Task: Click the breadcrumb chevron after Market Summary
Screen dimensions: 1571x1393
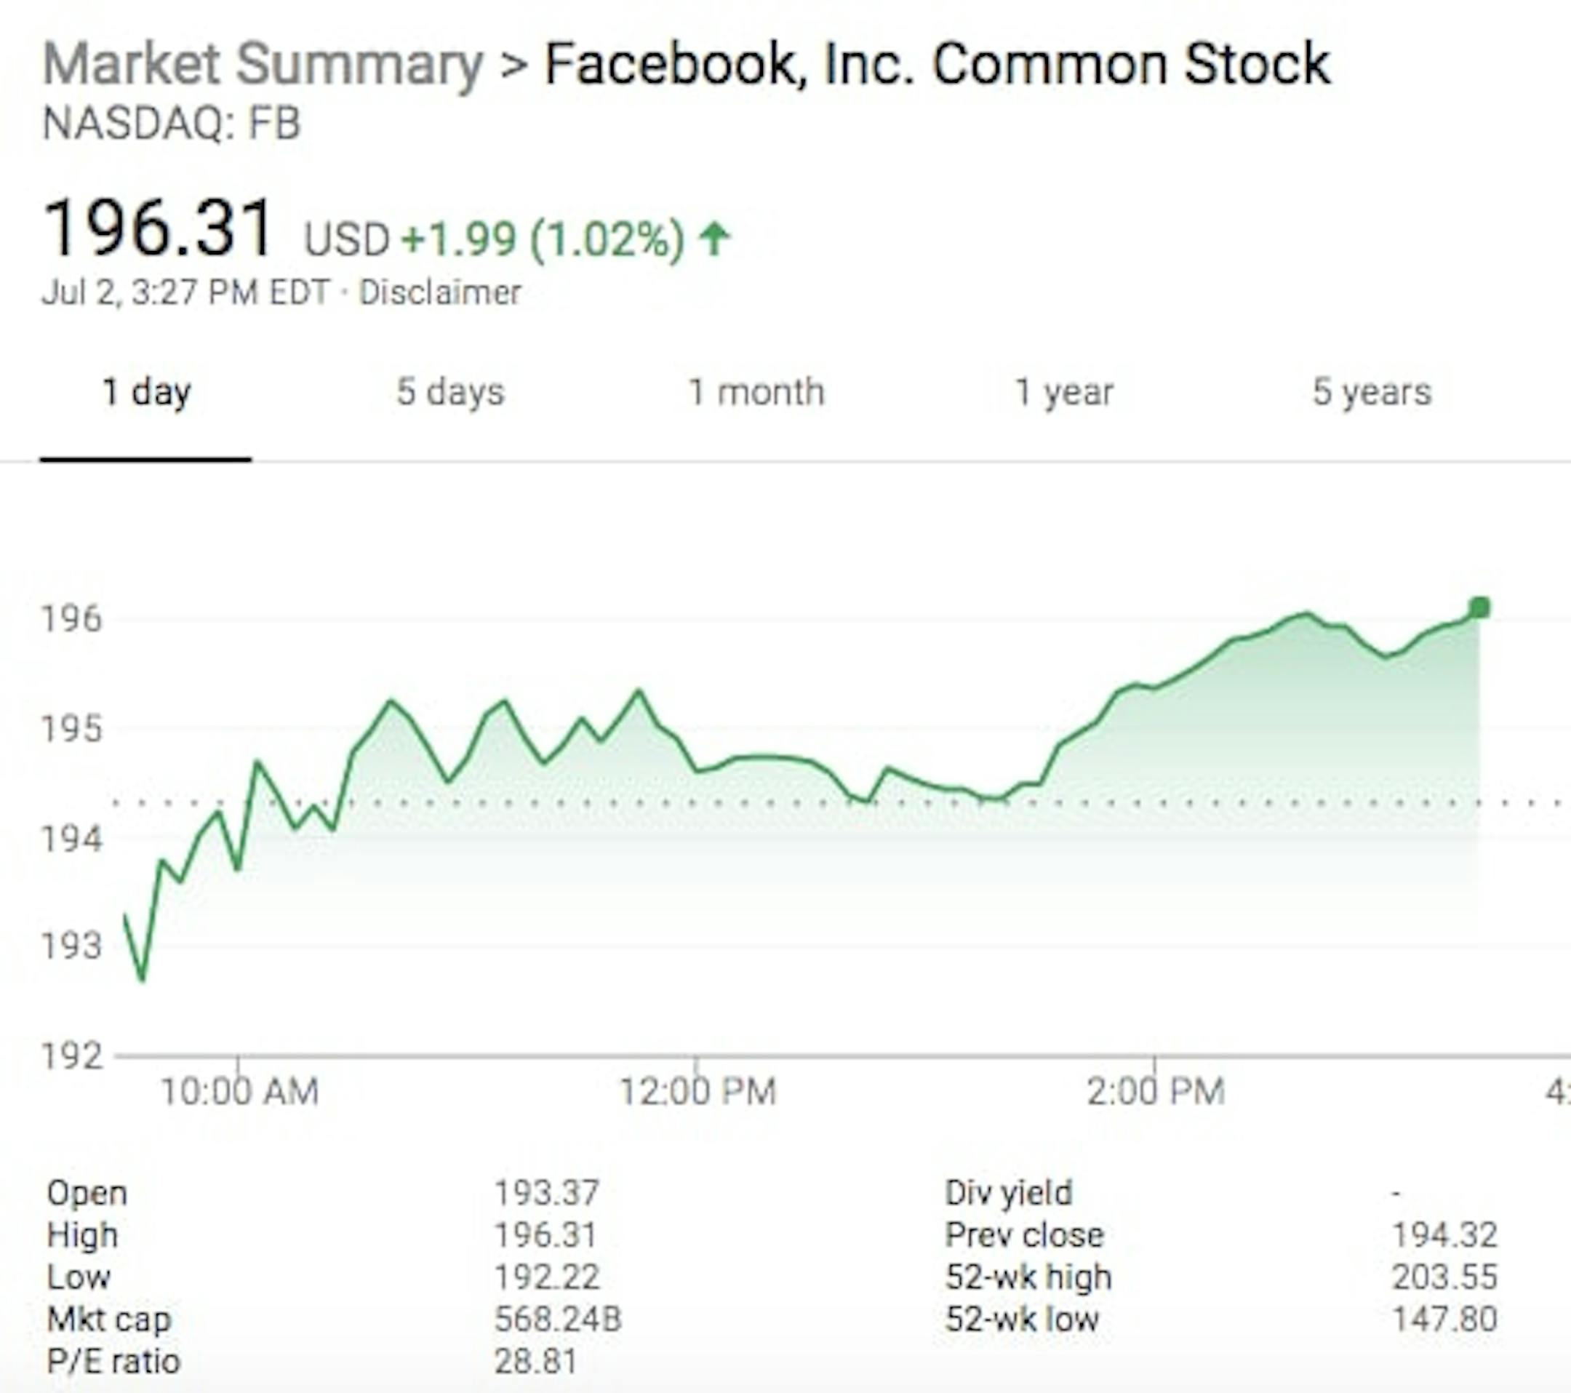Action: tap(513, 65)
